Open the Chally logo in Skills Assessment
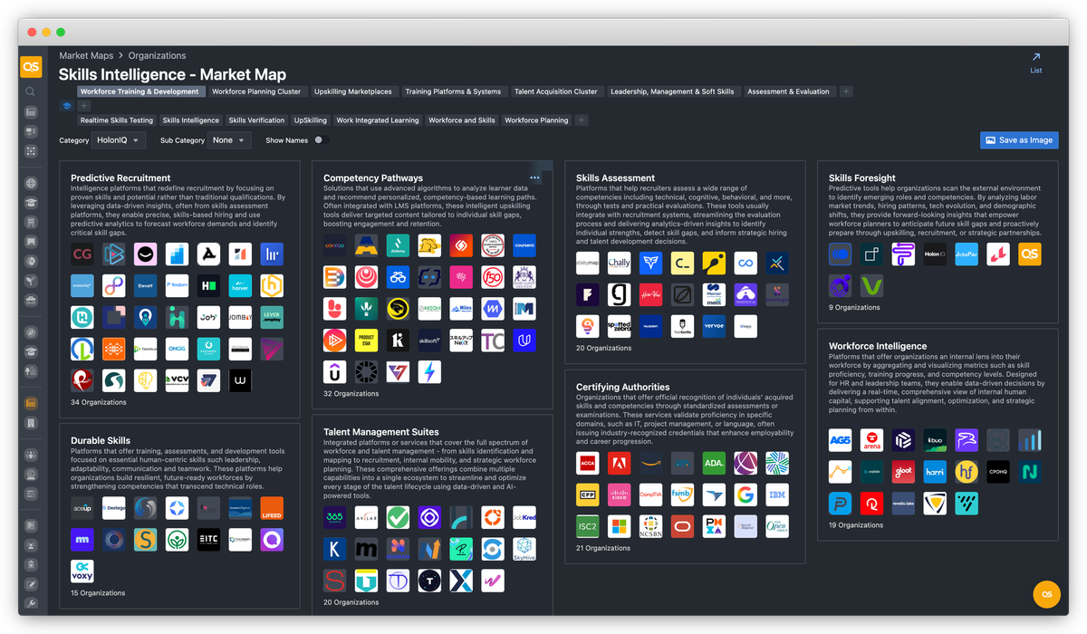The height and width of the screenshot is (634, 1087). [620, 264]
